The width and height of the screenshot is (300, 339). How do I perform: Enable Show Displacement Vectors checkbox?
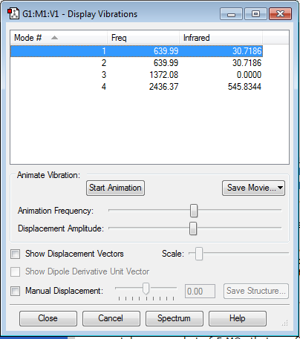pyautogui.click(x=15, y=254)
